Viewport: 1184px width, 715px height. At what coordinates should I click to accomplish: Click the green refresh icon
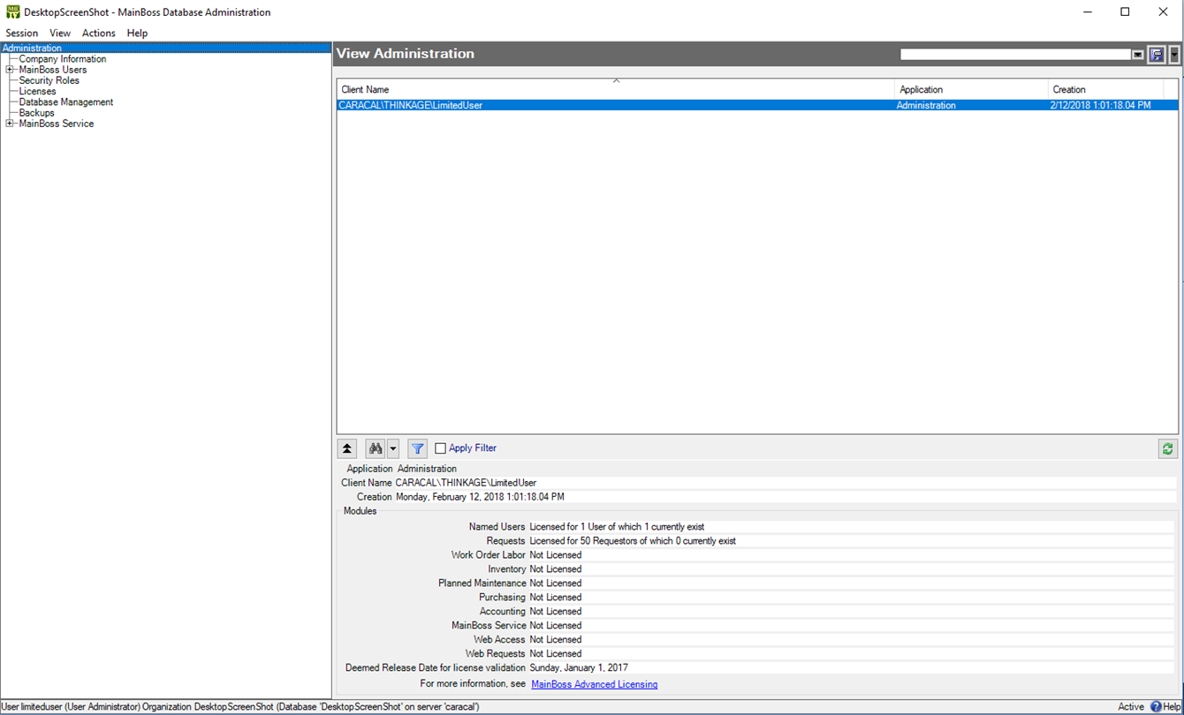[1168, 448]
